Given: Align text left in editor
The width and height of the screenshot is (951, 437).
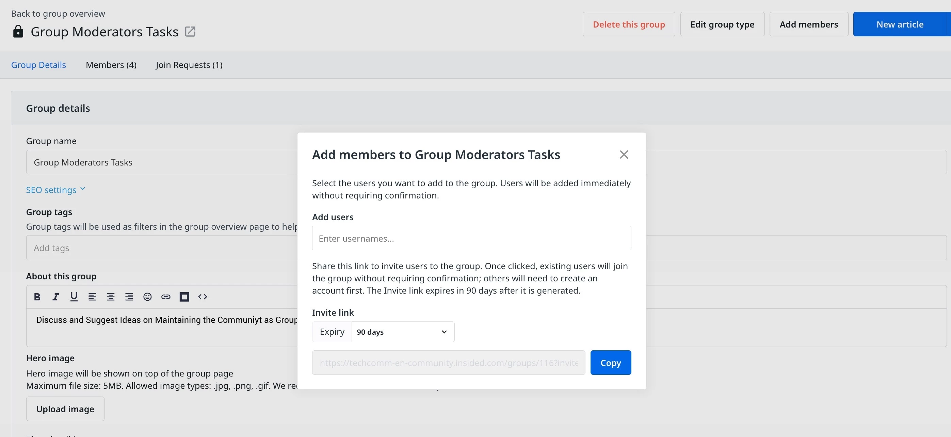Looking at the screenshot, I should coord(92,297).
